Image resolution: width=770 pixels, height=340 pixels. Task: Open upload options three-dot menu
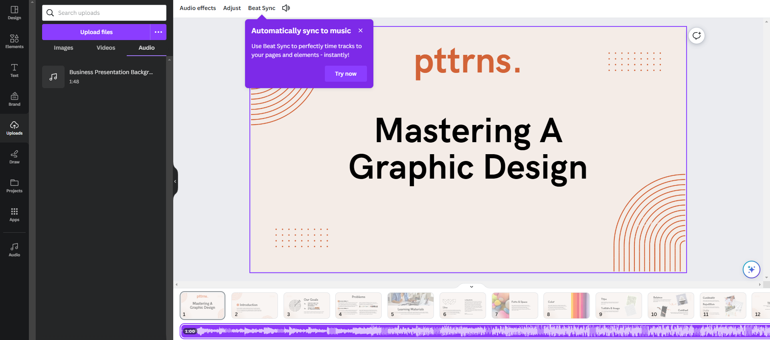[x=158, y=32]
